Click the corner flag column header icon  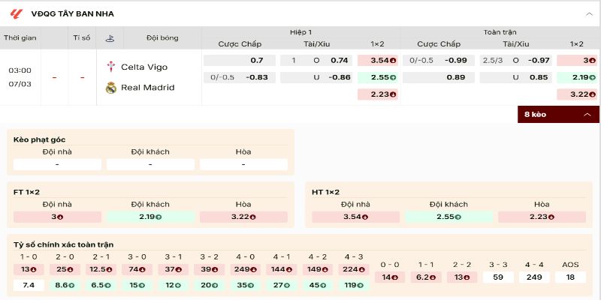110,38
